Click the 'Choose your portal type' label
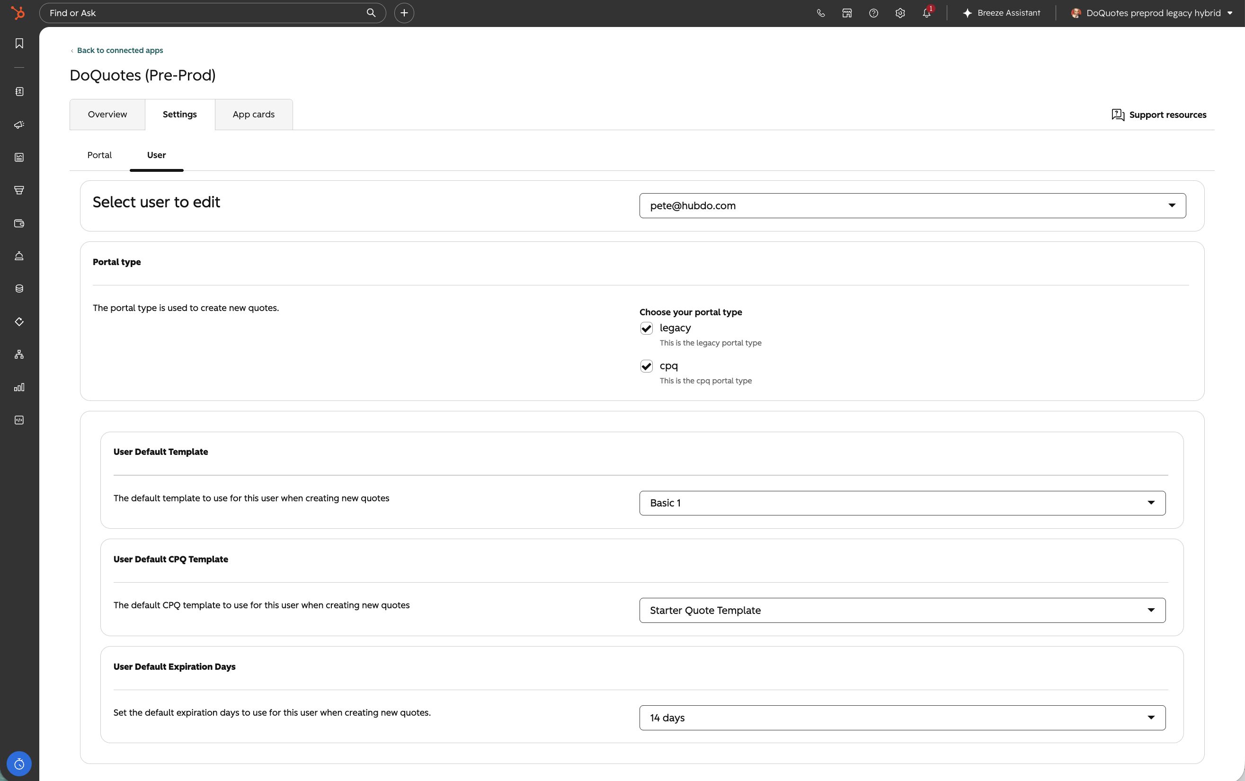The width and height of the screenshot is (1245, 781). 691,312
